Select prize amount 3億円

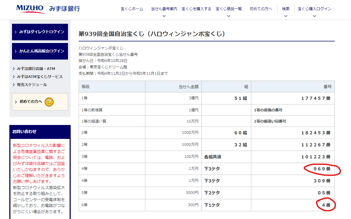click(x=193, y=98)
